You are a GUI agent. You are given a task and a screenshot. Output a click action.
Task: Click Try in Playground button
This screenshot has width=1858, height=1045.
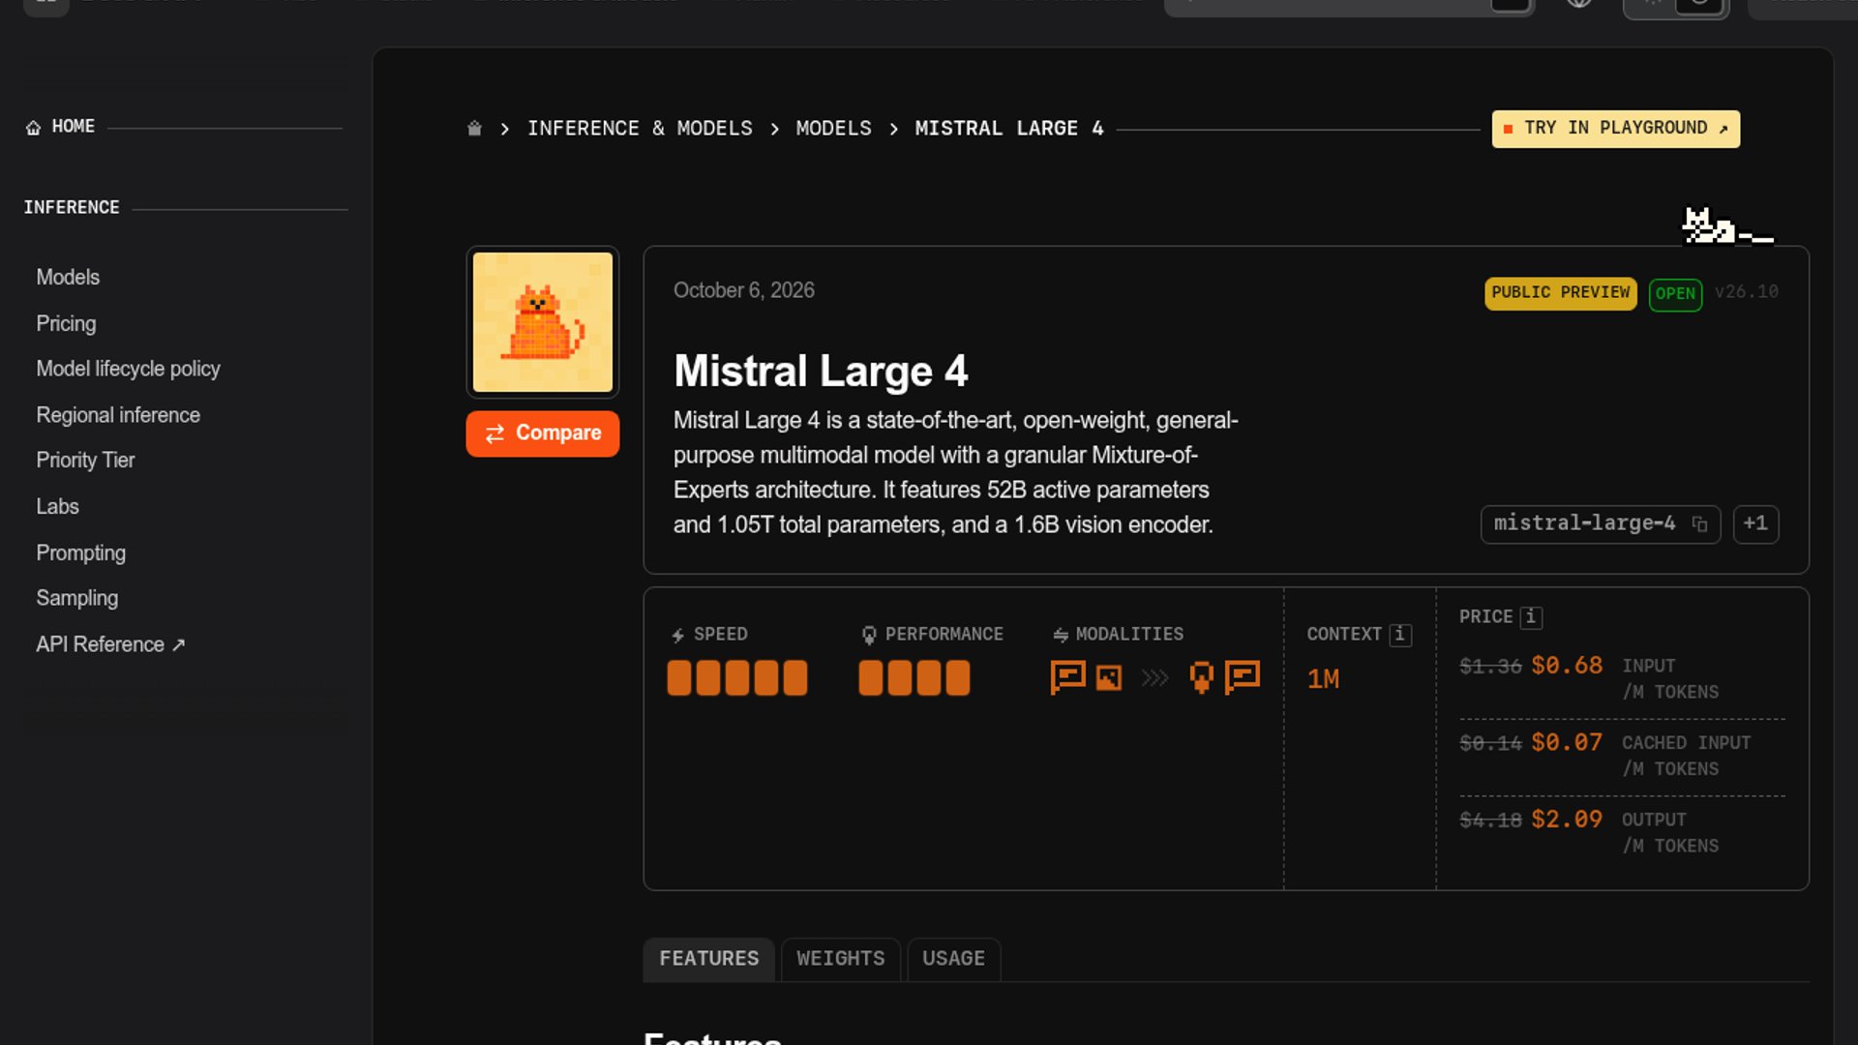coord(1615,129)
